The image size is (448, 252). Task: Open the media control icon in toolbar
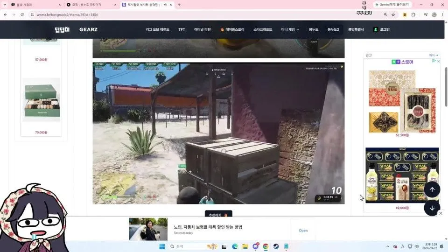426,14
